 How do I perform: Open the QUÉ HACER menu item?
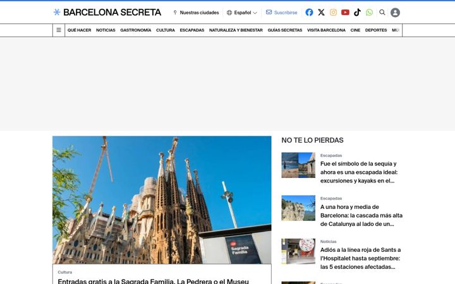point(79,30)
